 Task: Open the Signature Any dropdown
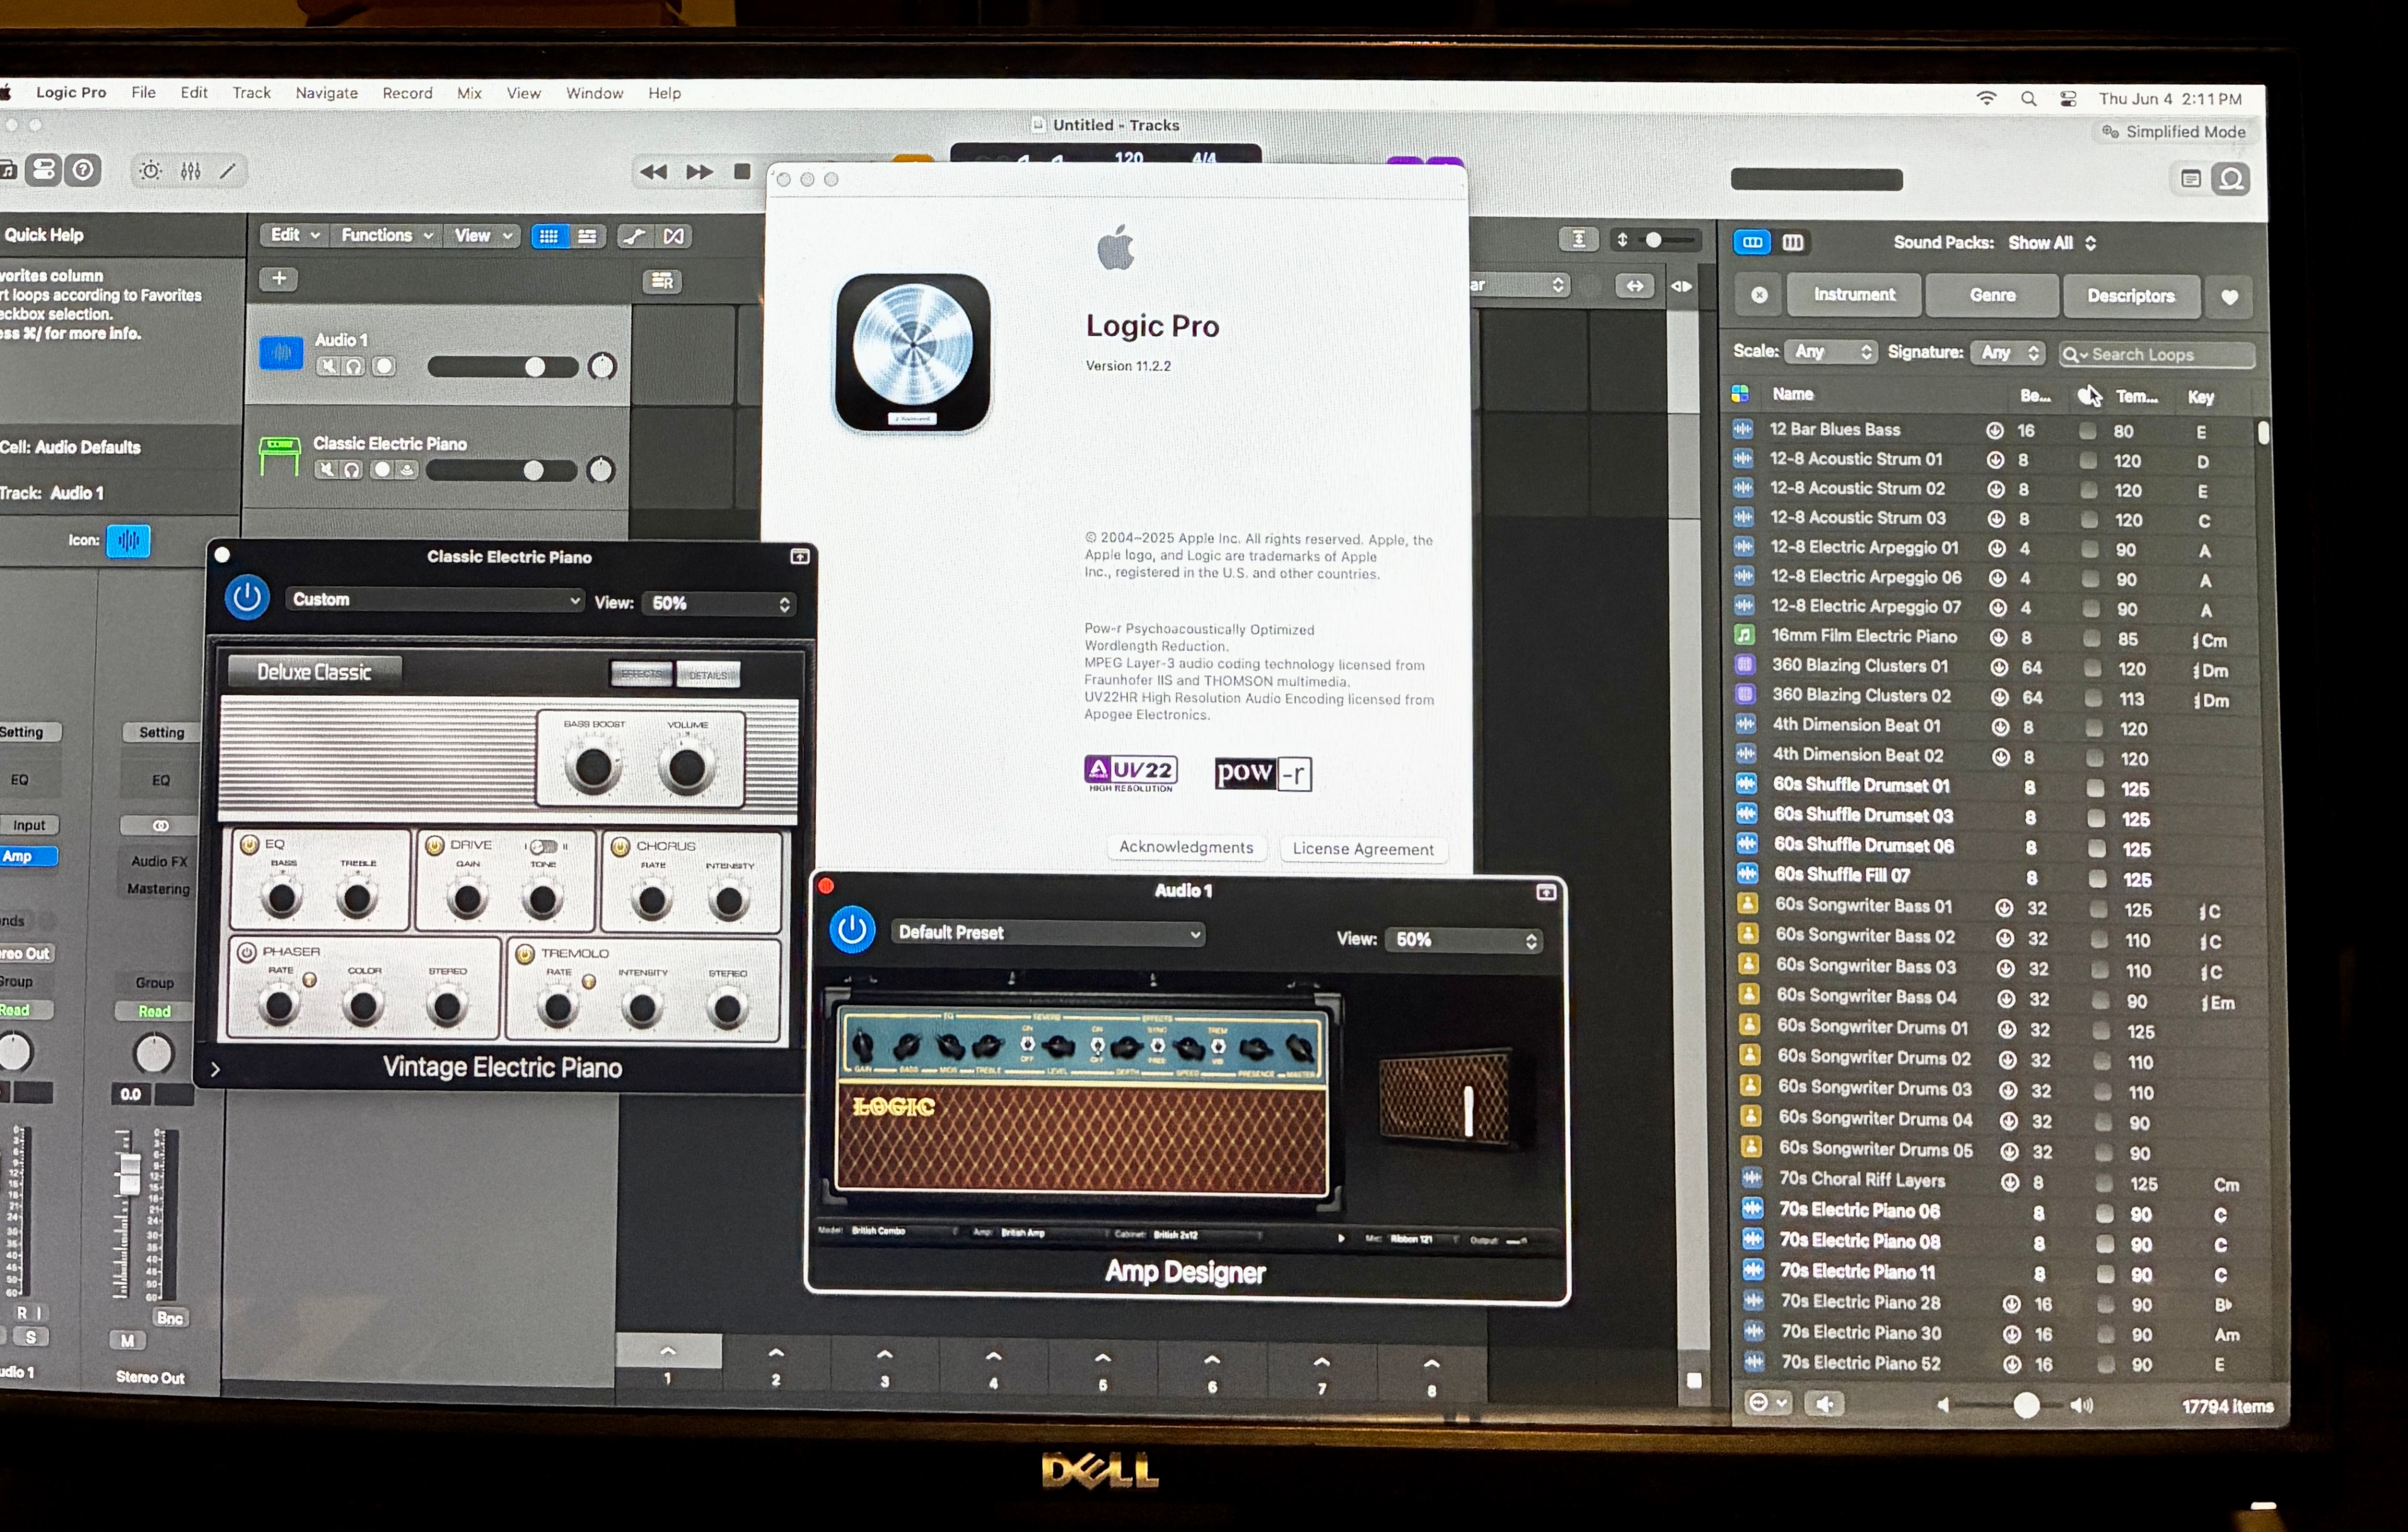click(2009, 353)
